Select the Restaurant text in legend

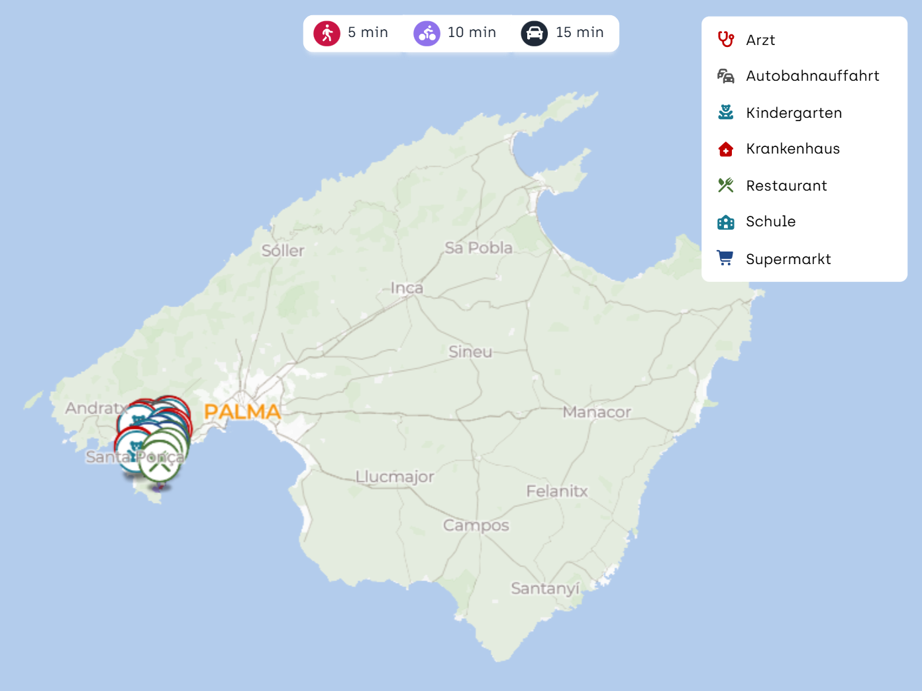(786, 186)
